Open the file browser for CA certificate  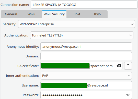(x=128, y=66)
